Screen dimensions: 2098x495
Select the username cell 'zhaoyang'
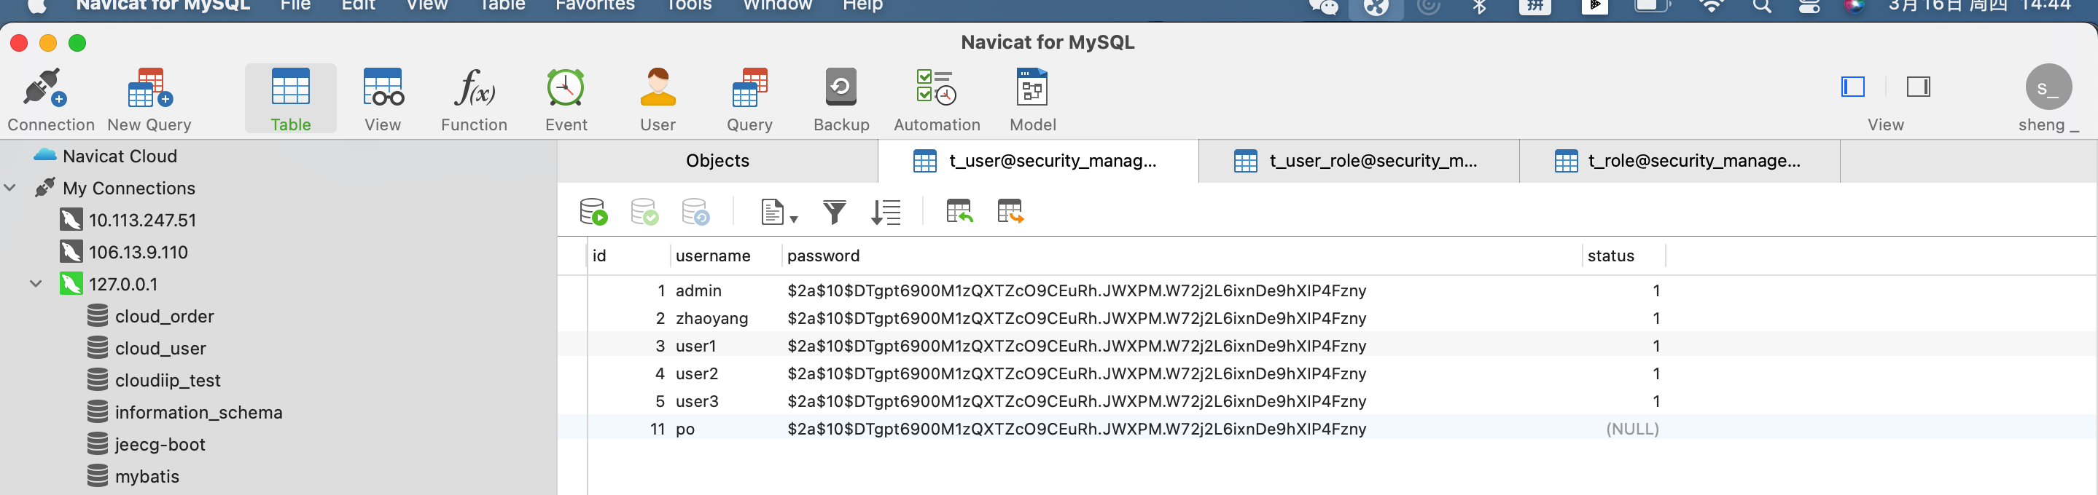point(711,319)
